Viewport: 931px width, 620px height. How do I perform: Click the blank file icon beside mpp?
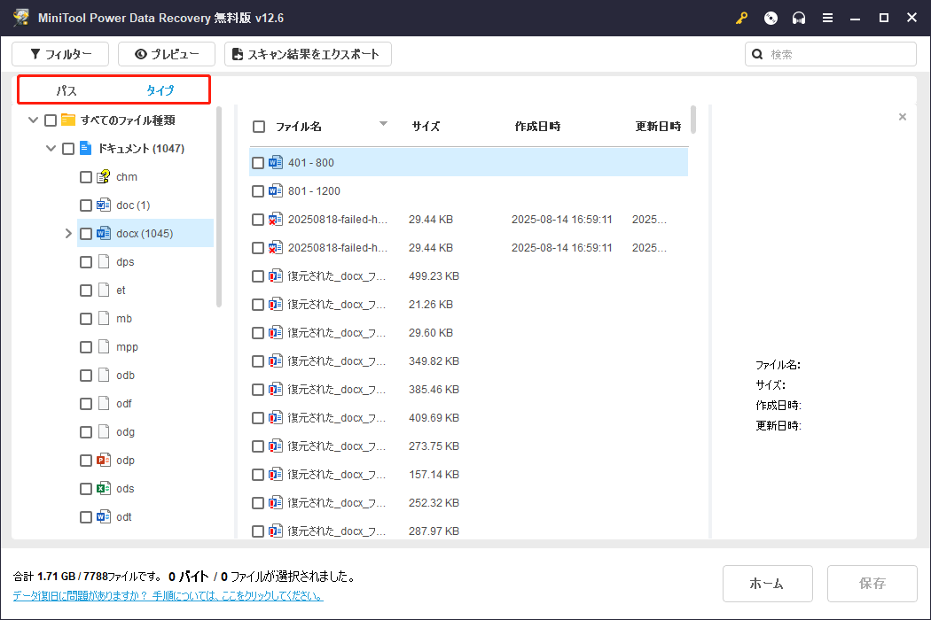point(104,346)
